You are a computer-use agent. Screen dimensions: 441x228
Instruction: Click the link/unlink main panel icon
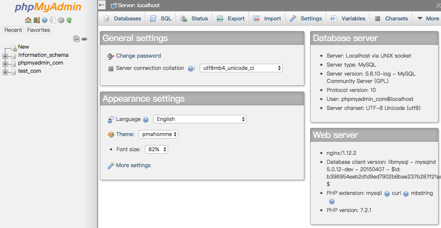click(x=84, y=39)
